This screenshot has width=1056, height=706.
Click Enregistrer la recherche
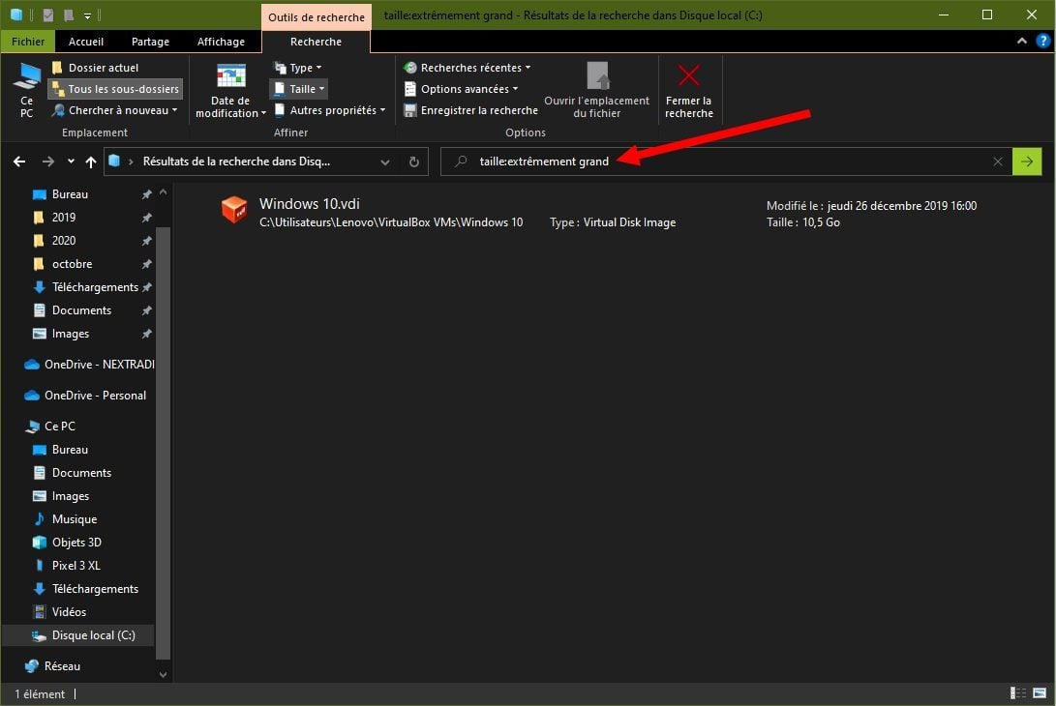tap(470, 110)
